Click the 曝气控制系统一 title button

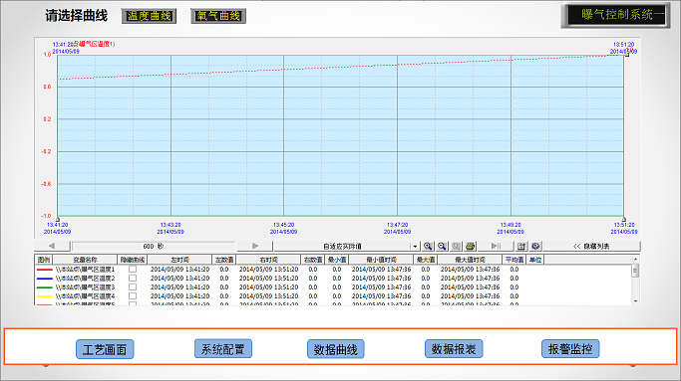tap(616, 15)
